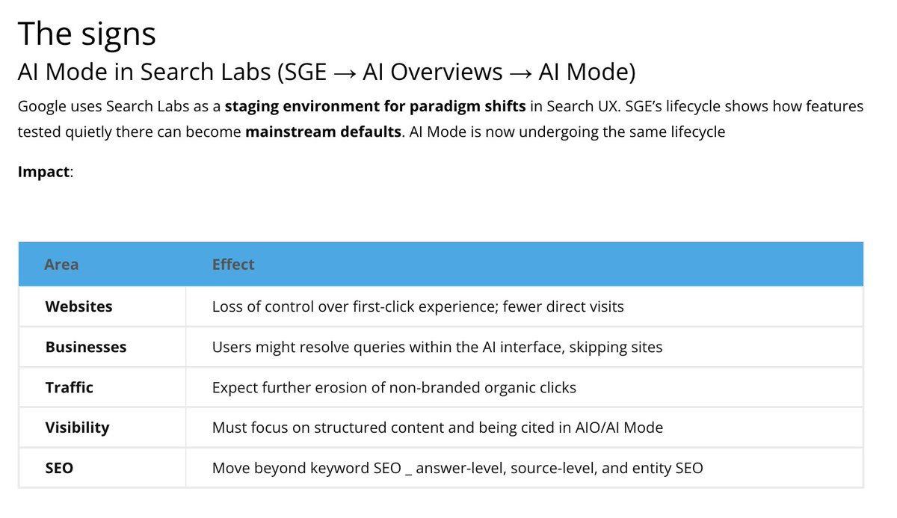
Task: Click the "Users might resolve queries" cell
Action: coord(437,347)
